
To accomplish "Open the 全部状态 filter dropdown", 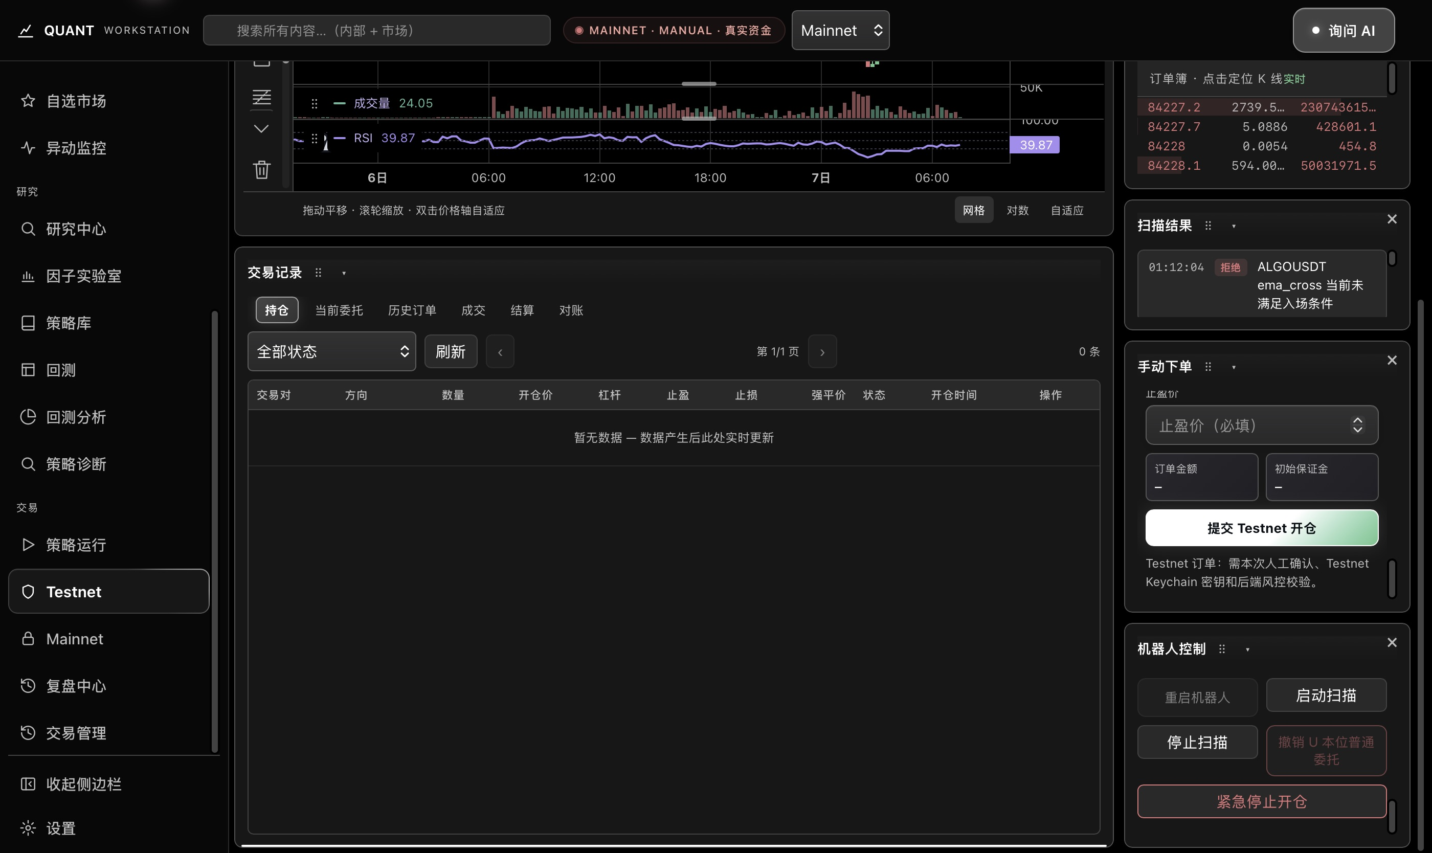I will coord(332,351).
